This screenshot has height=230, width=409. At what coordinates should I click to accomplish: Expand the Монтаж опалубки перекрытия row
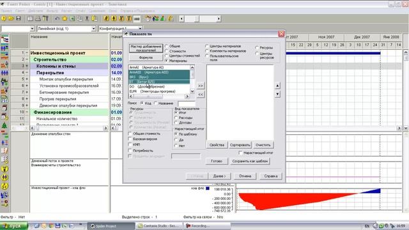tap(27, 79)
